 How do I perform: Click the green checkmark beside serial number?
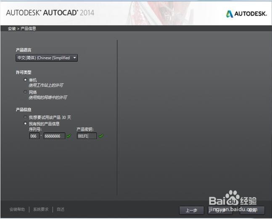click(69, 136)
